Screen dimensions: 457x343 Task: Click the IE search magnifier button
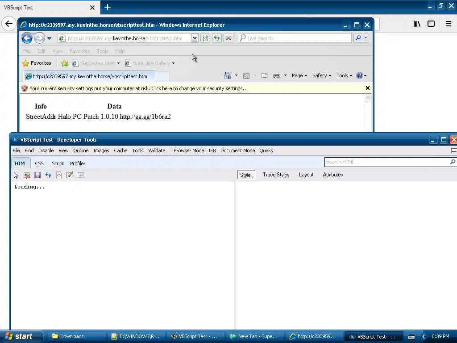tap(358, 38)
